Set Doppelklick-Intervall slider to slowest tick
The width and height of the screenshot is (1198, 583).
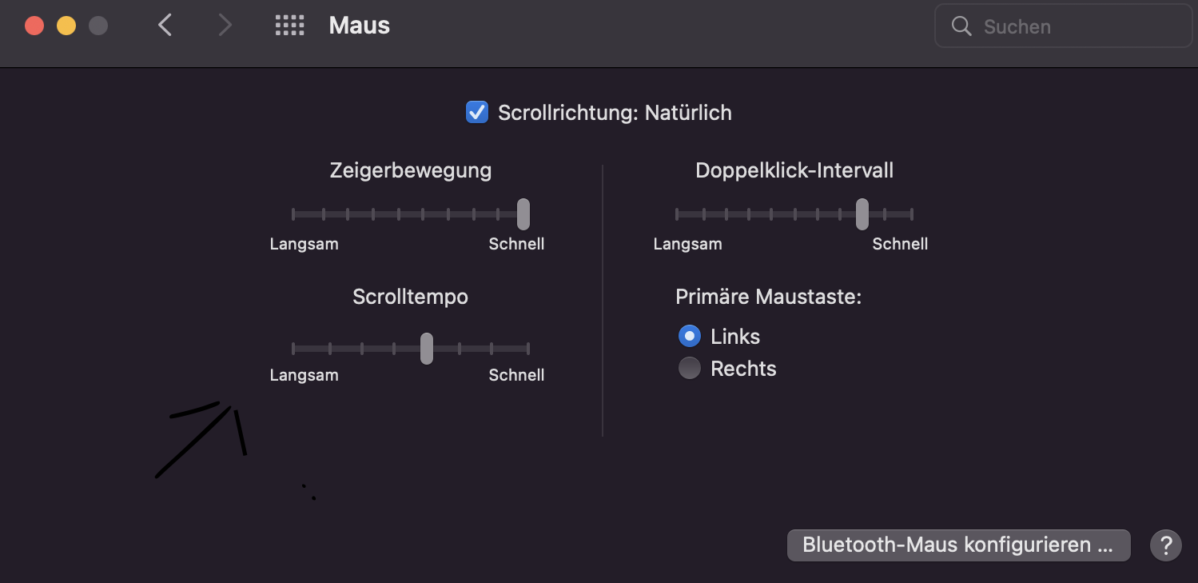point(676,214)
